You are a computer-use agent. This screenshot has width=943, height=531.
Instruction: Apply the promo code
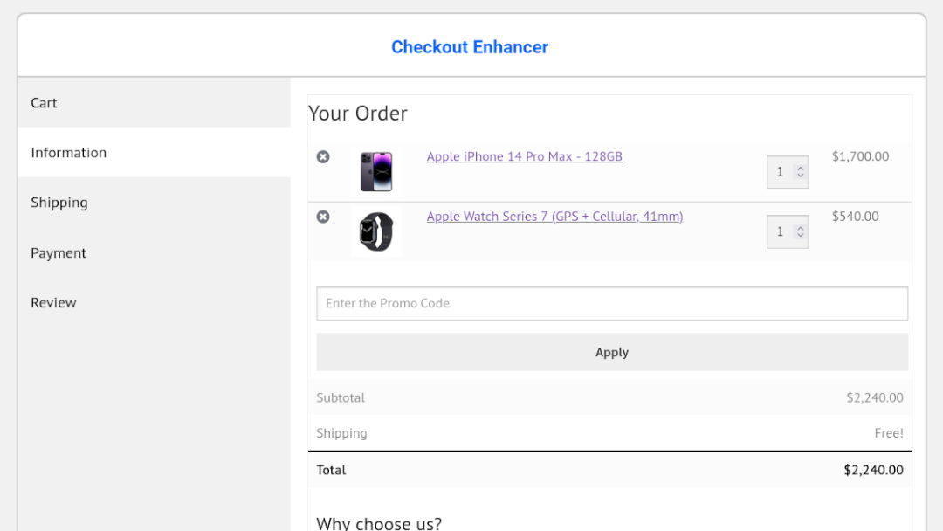[611, 352]
